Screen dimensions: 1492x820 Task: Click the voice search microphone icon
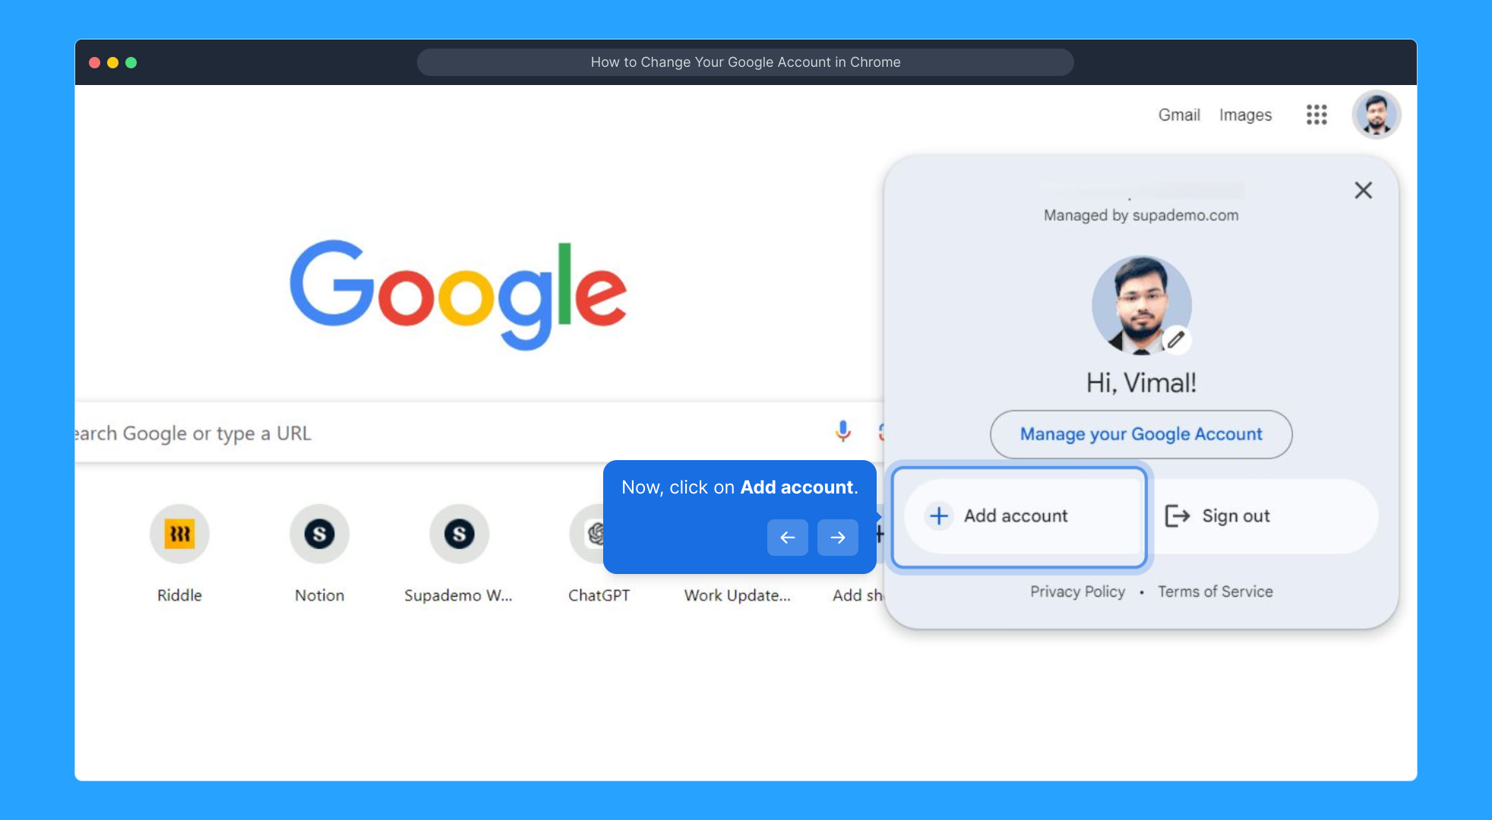[x=842, y=432]
